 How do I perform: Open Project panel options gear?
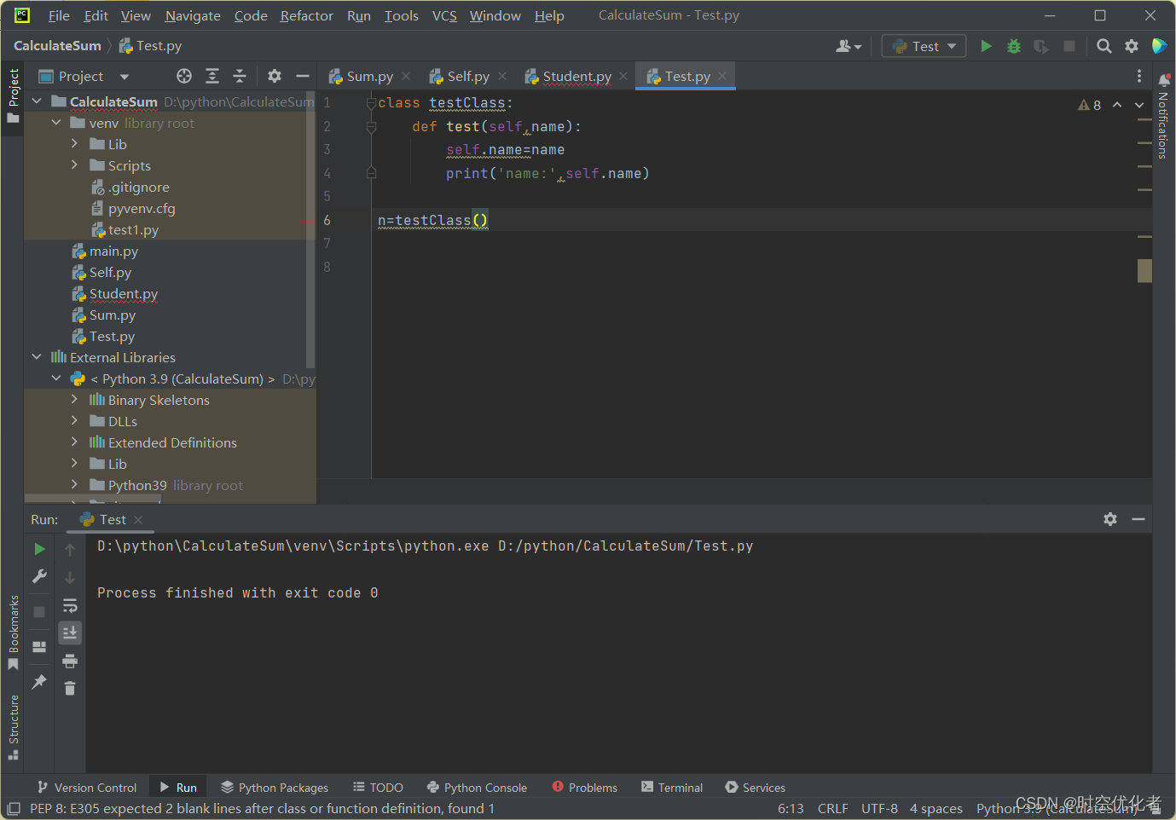[274, 76]
